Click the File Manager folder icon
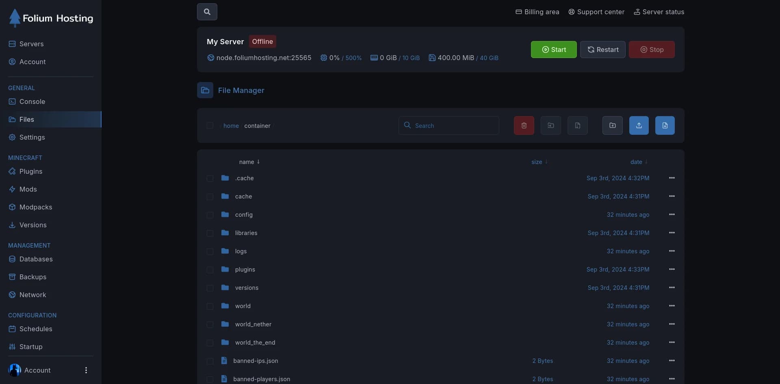The height and width of the screenshot is (384, 780). 205,90
